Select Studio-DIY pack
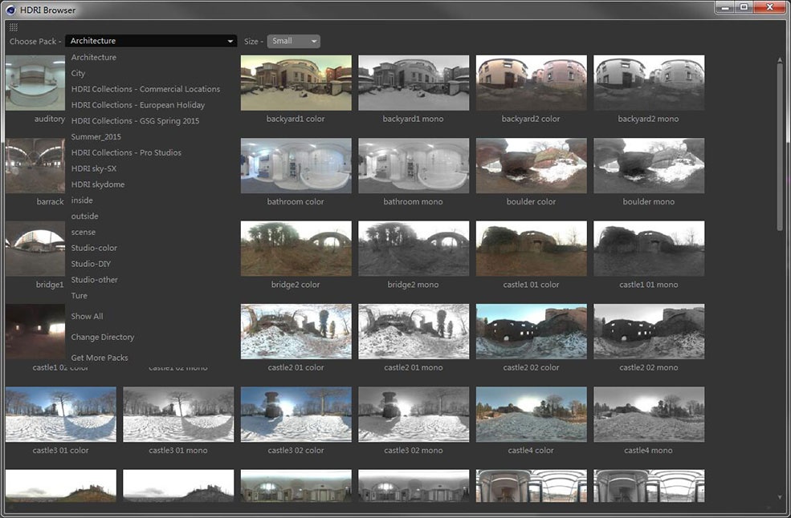 pos(91,264)
